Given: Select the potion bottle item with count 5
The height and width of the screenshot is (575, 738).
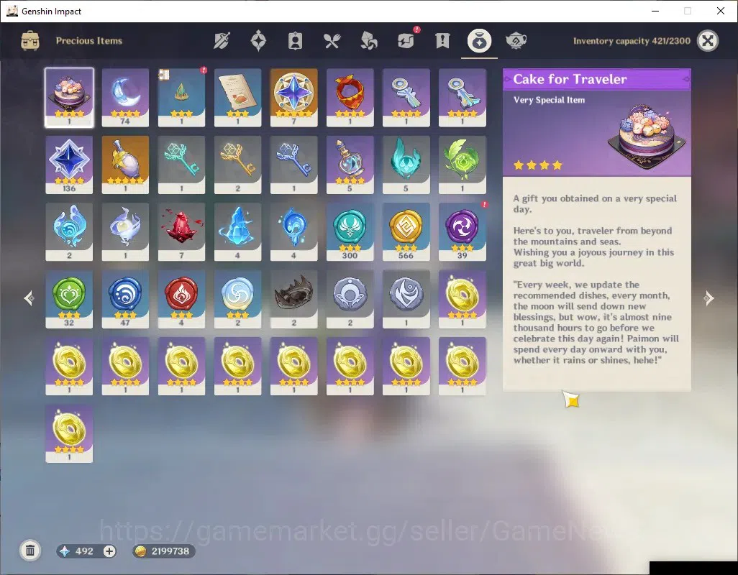Looking at the screenshot, I should [350, 165].
